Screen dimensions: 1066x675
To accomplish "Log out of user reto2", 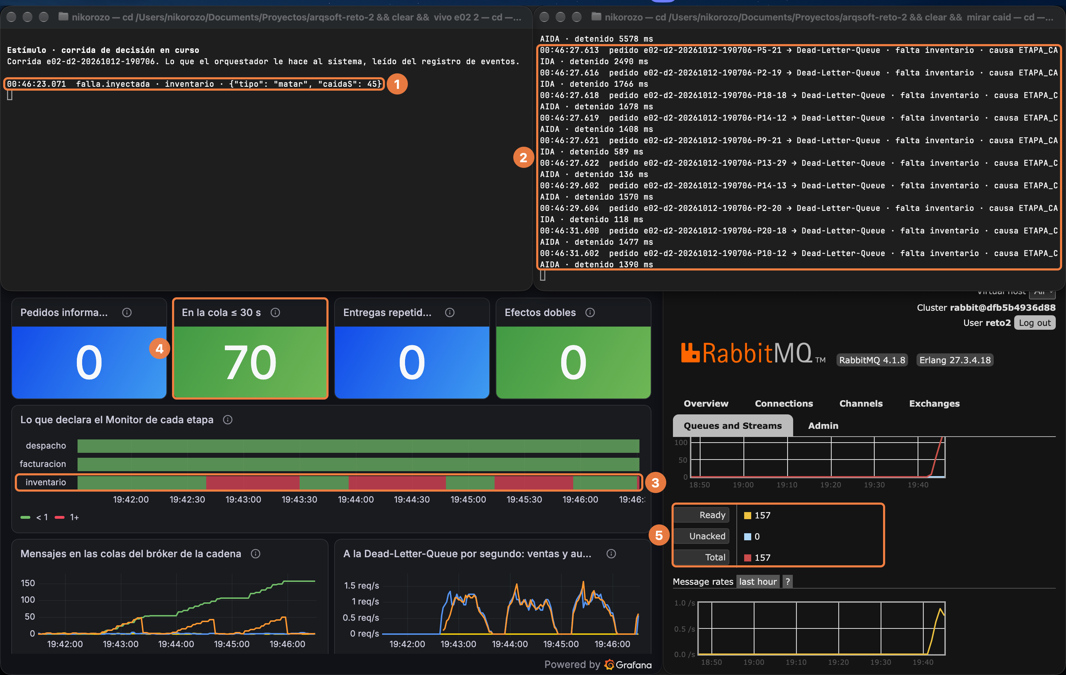I will click(x=1034, y=323).
